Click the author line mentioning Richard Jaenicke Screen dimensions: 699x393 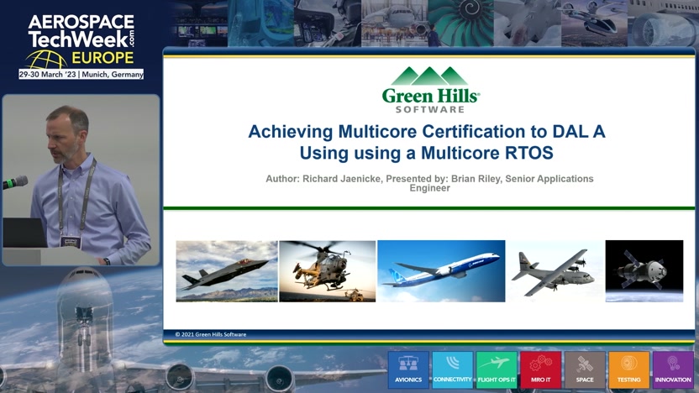pos(429,183)
